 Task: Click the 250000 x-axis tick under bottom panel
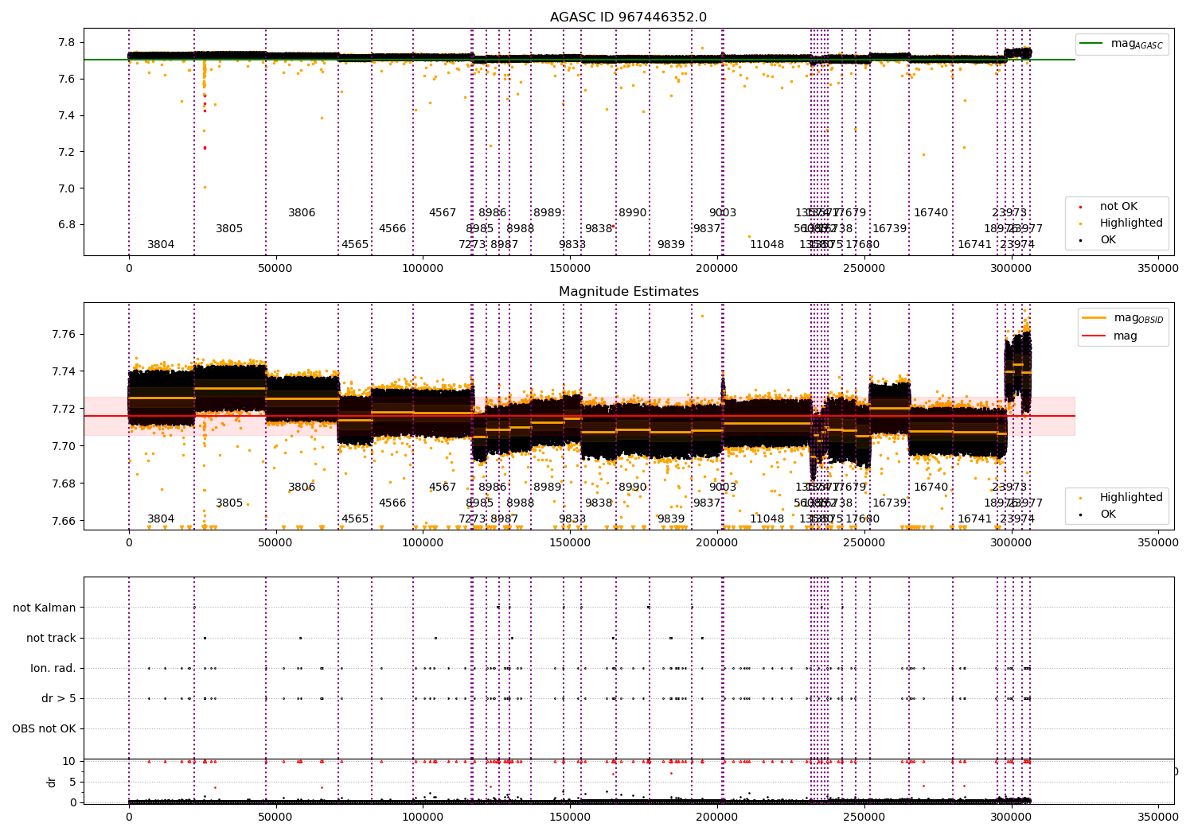click(x=864, y=816)
